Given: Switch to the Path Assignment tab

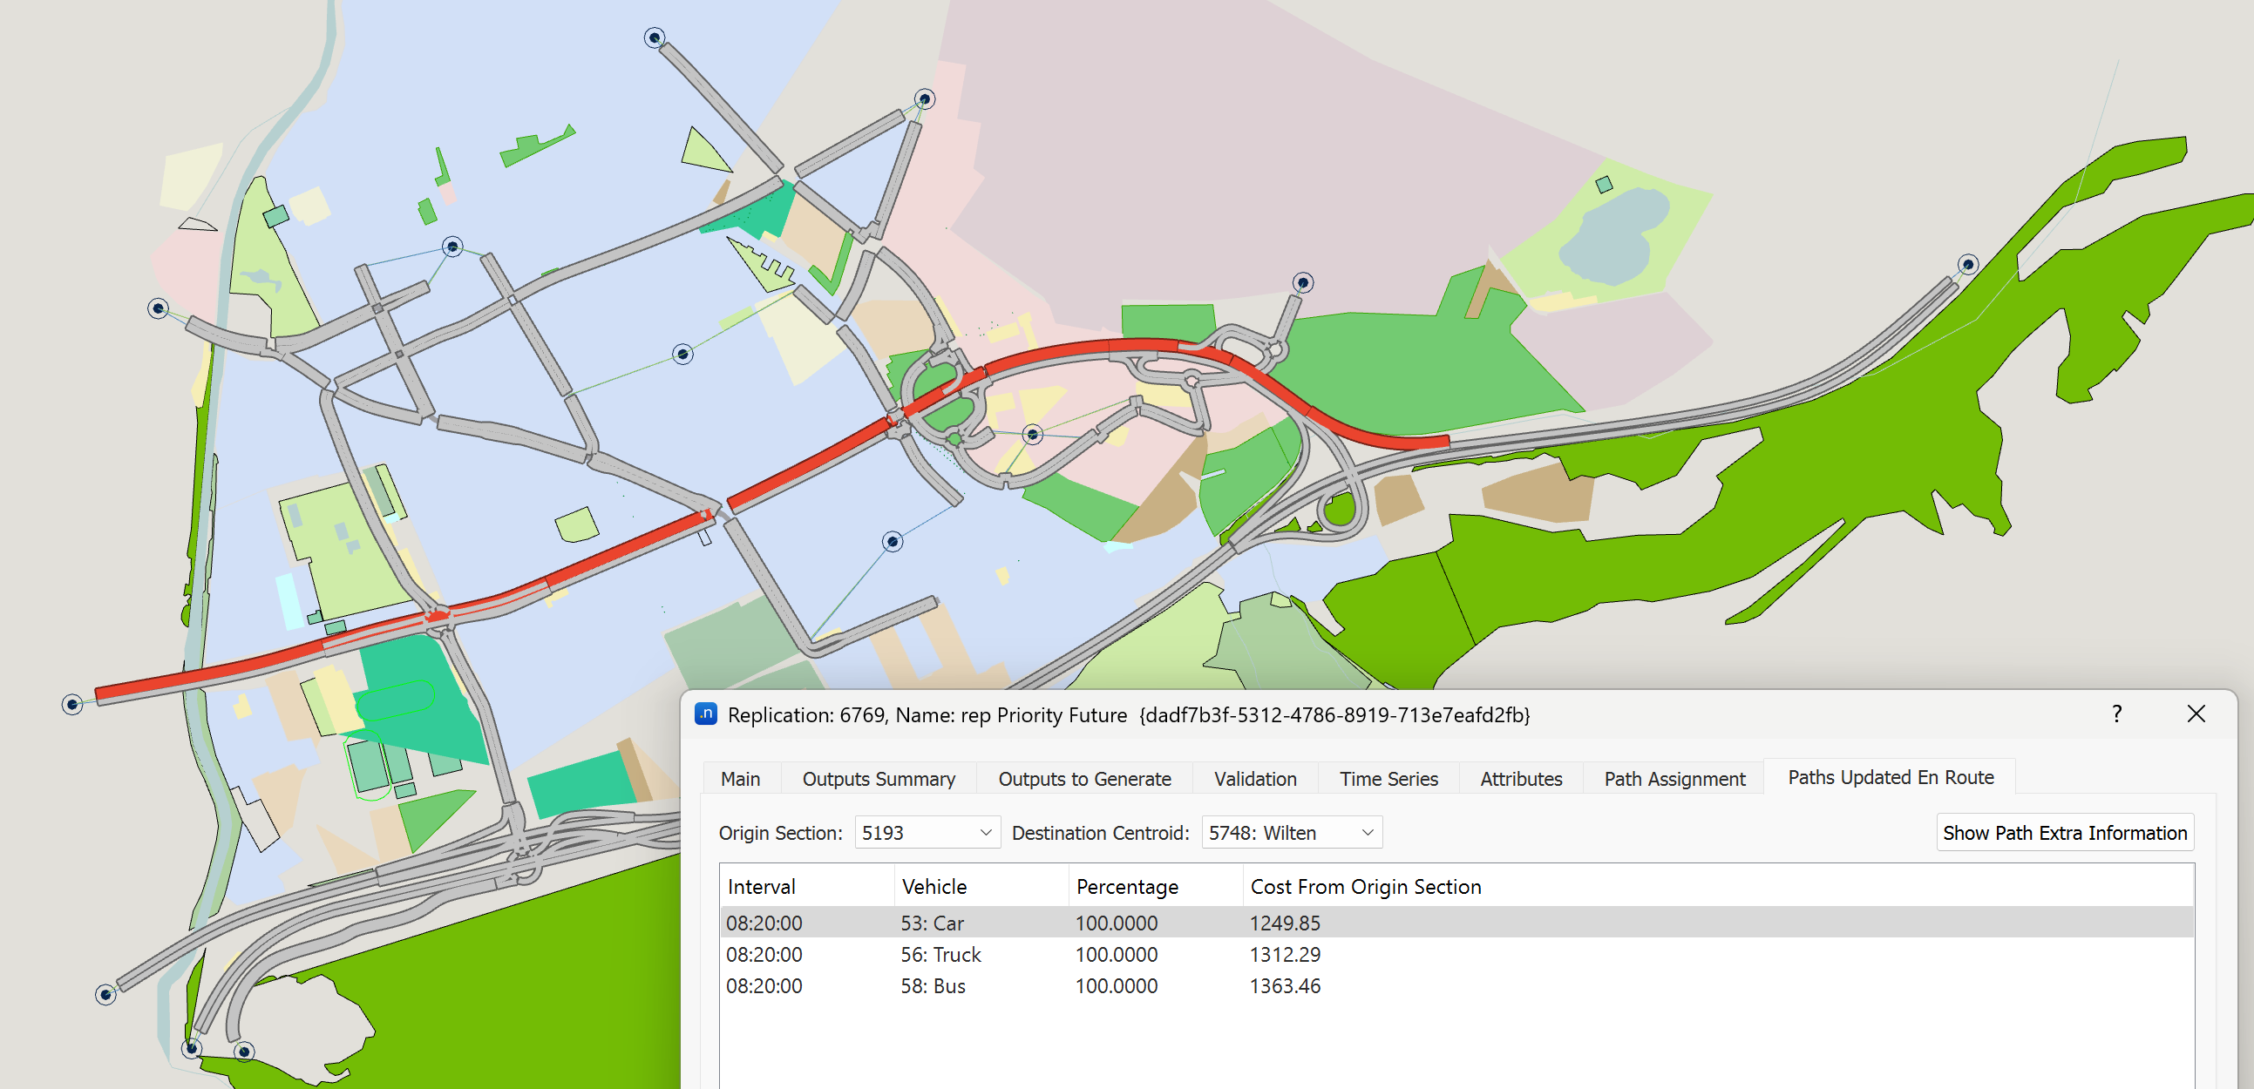Looking at the screenshot, I should [x=1674, y=779].
